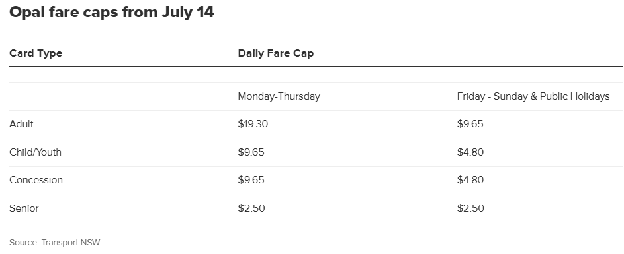Select the Child/Youth row label
Image resolution: width=624 pixels, height=254 pixels.
tap(36, 152)
